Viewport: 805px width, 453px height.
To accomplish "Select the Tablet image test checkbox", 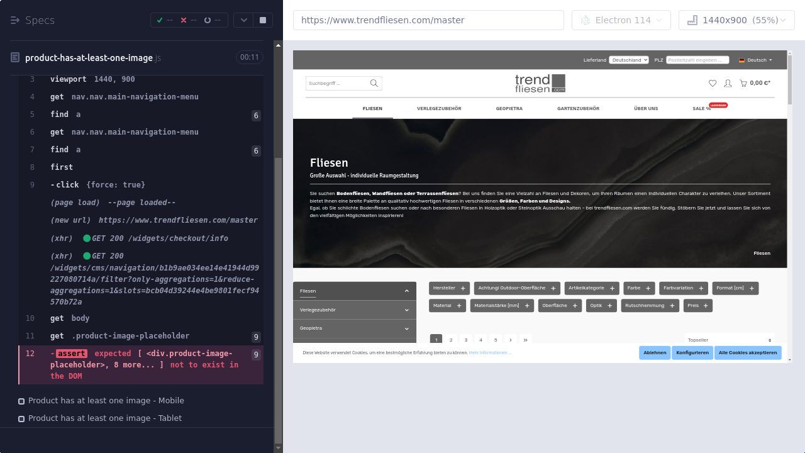I will point(21,418).
